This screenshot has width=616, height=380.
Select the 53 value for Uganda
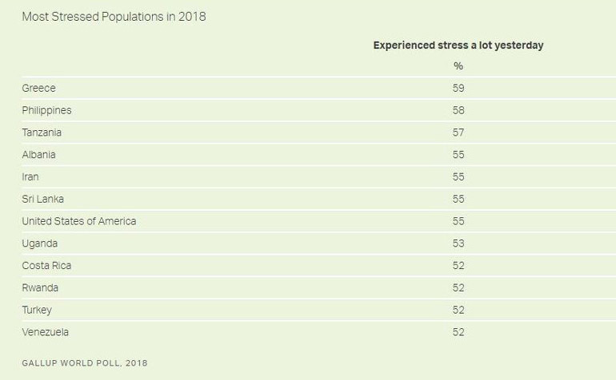[458, 243]
